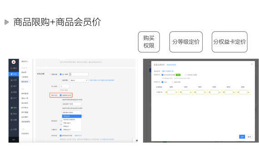Viewport: 259px width, 163px height.
Task: Open the dropdown select left of the blue help link
Action: coord(79,80)
